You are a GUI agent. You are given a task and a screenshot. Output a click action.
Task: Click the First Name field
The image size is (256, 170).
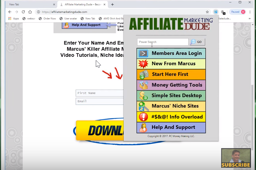[99, 93]
